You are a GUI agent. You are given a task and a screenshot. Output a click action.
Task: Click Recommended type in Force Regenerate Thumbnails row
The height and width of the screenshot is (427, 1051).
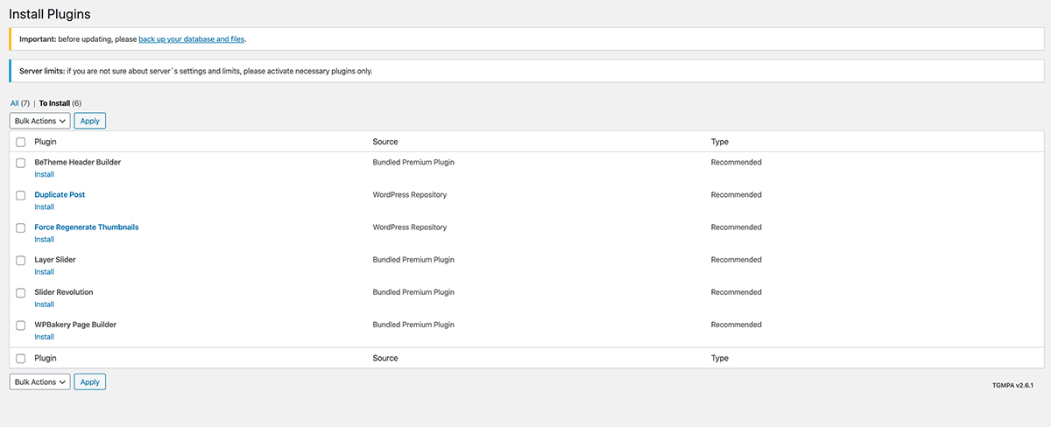tap(737, 227)
